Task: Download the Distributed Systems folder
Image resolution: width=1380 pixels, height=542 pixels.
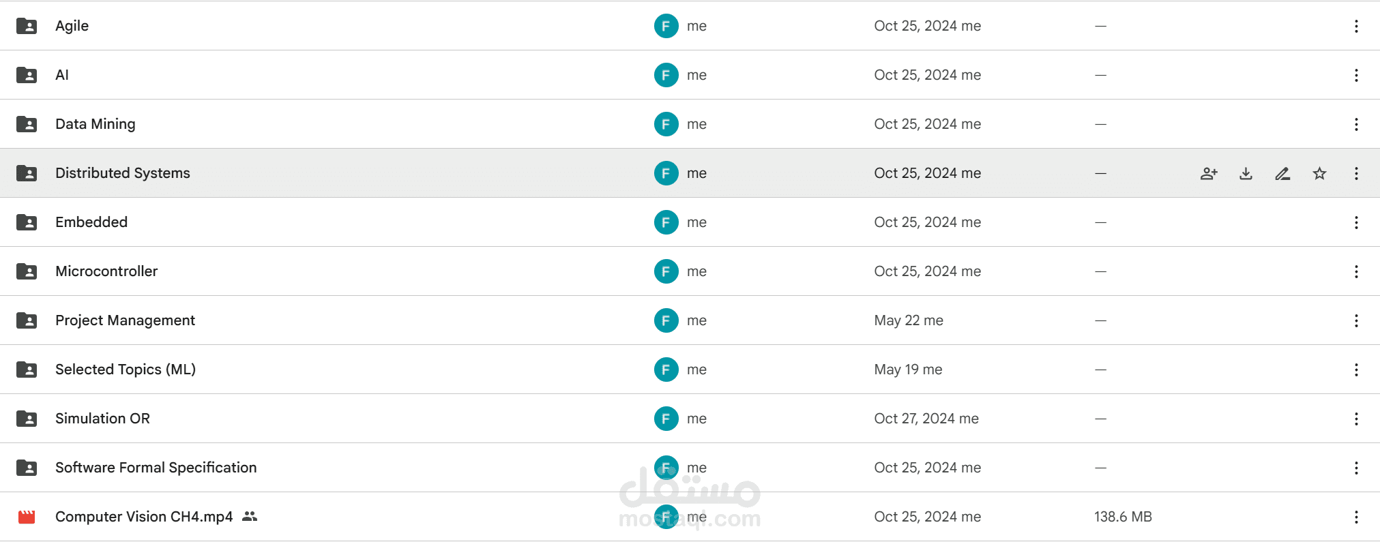Action: [x=1246, y=173]
